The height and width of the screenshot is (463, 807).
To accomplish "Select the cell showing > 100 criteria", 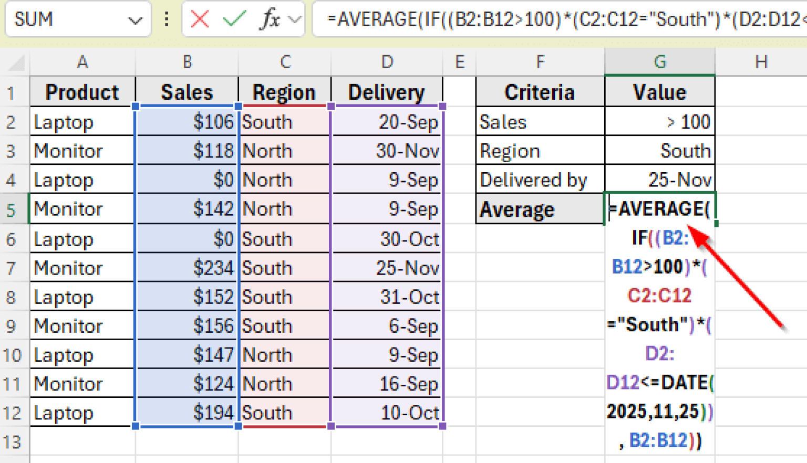I will (660, 122).
